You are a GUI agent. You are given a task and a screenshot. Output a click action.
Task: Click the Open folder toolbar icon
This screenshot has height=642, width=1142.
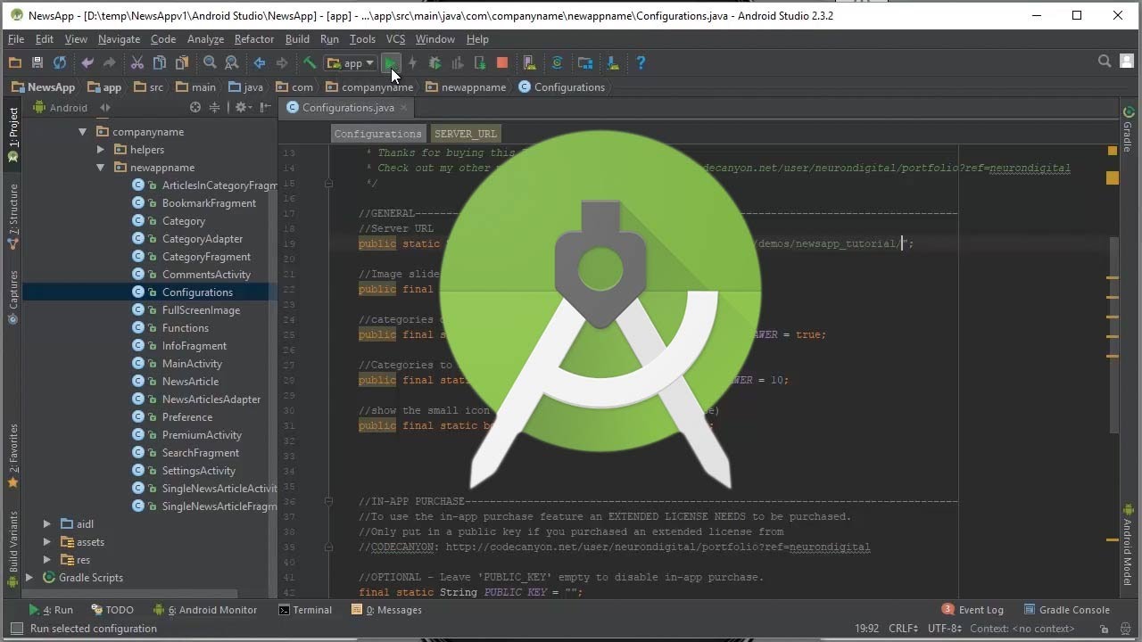(14, 62)
